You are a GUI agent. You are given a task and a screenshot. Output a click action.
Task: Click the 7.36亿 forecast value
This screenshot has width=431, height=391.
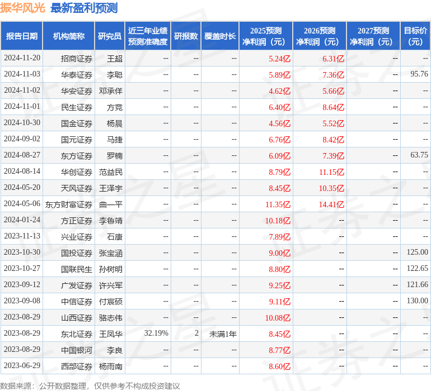[x=333, y=75]
